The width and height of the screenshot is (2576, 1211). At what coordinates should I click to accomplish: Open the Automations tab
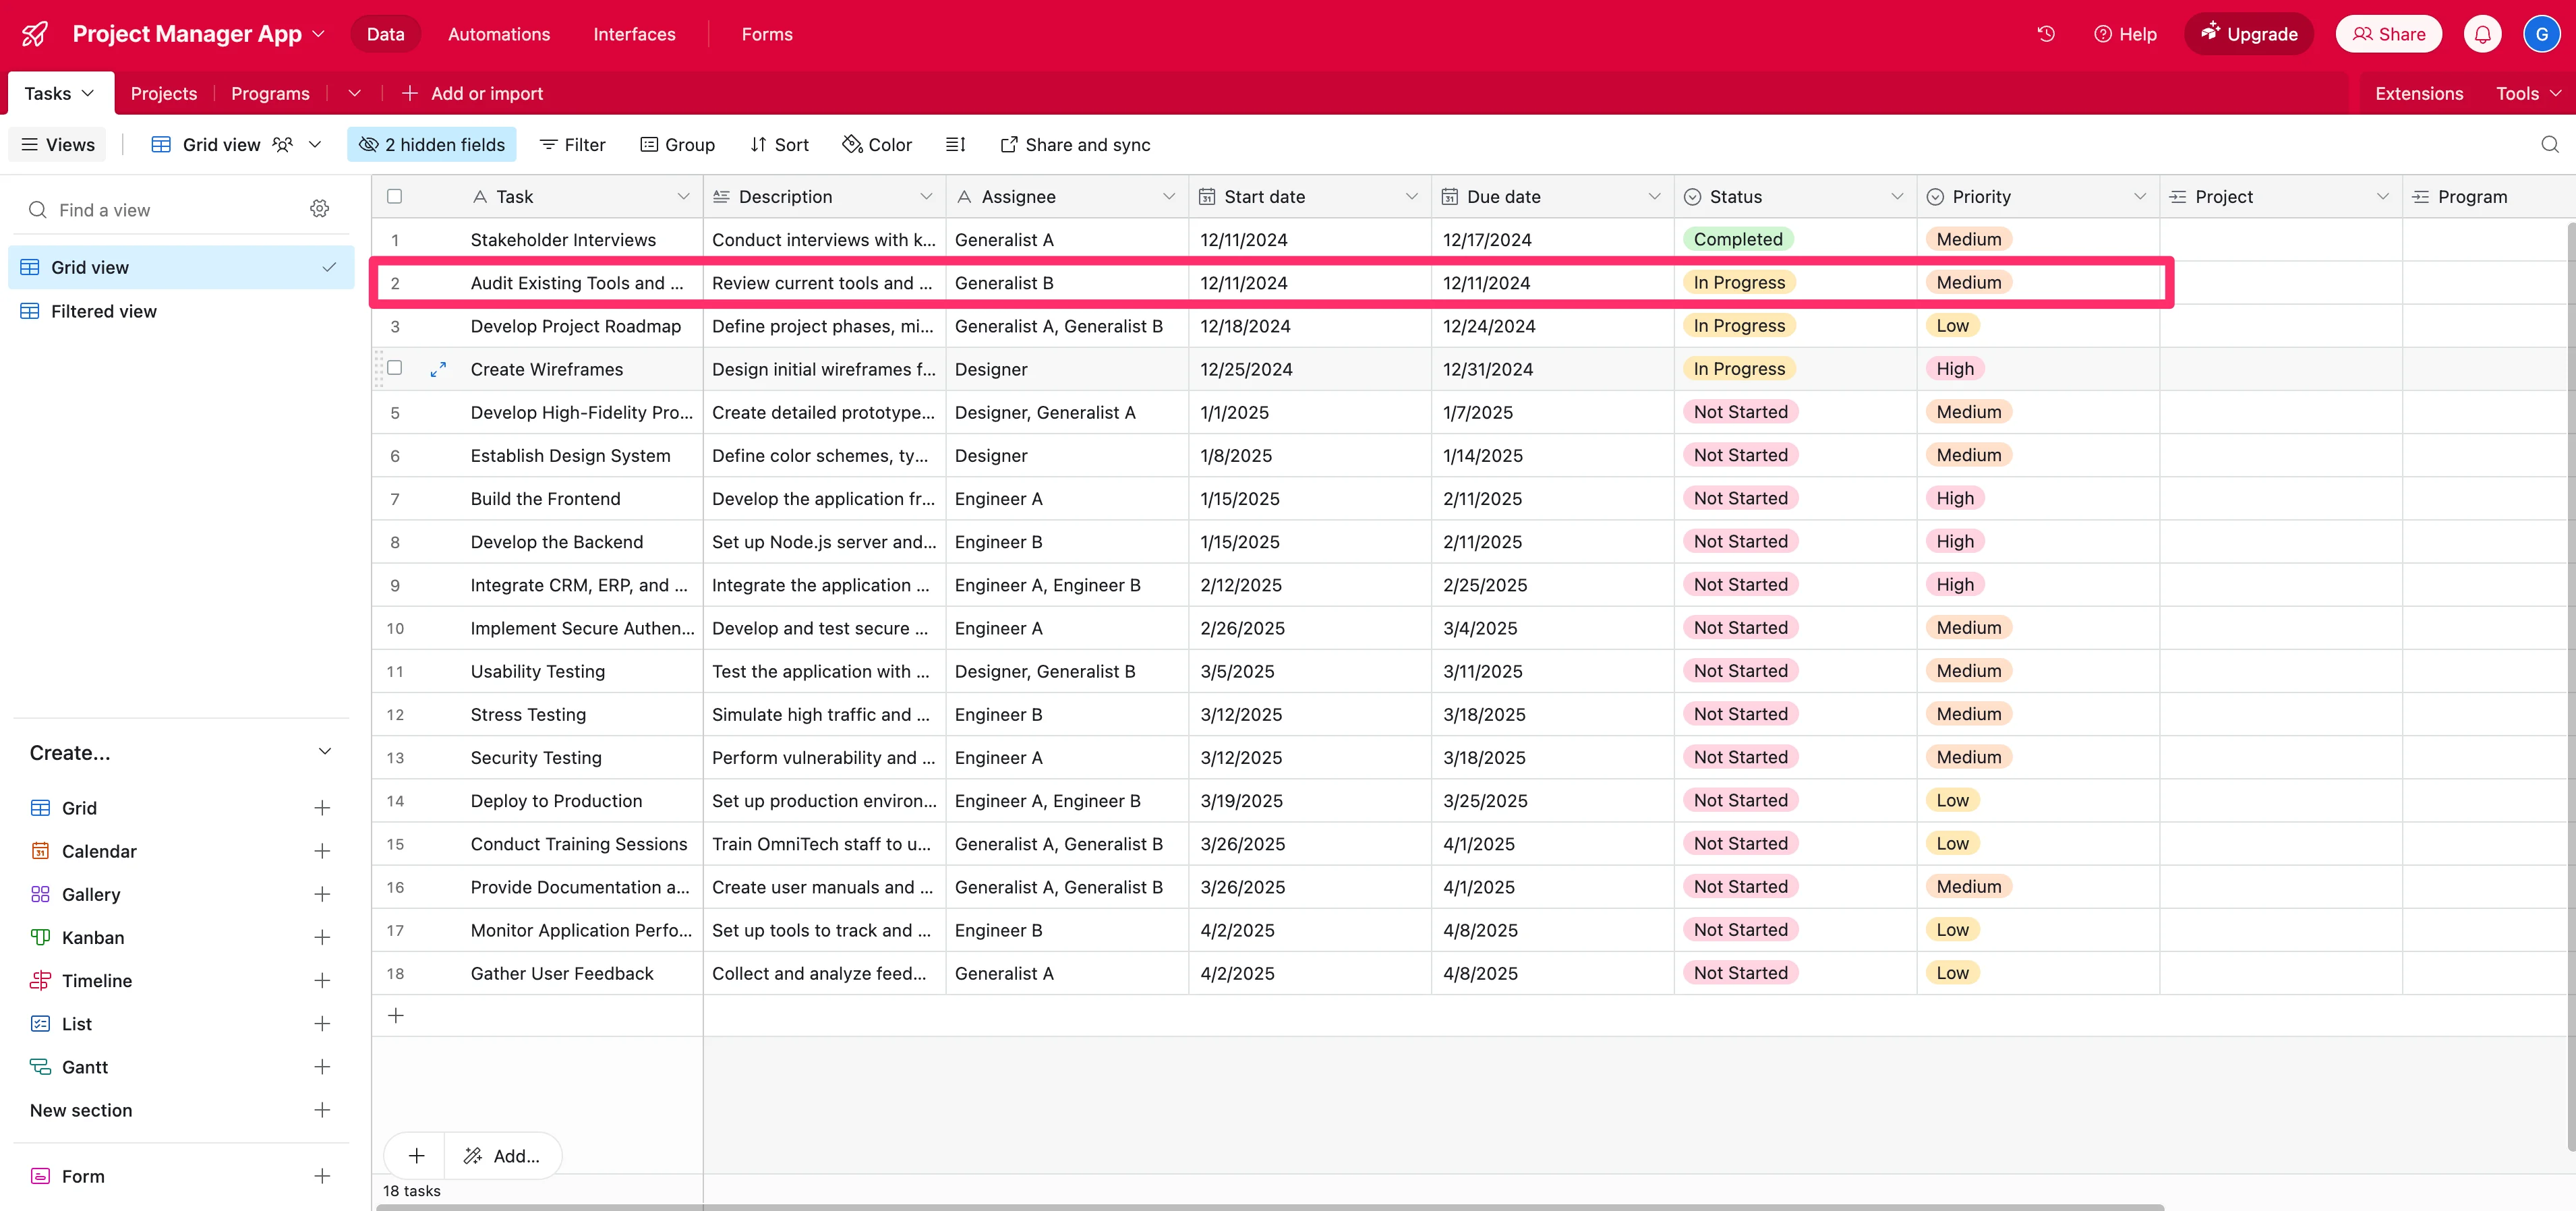(x=499, y=34)
